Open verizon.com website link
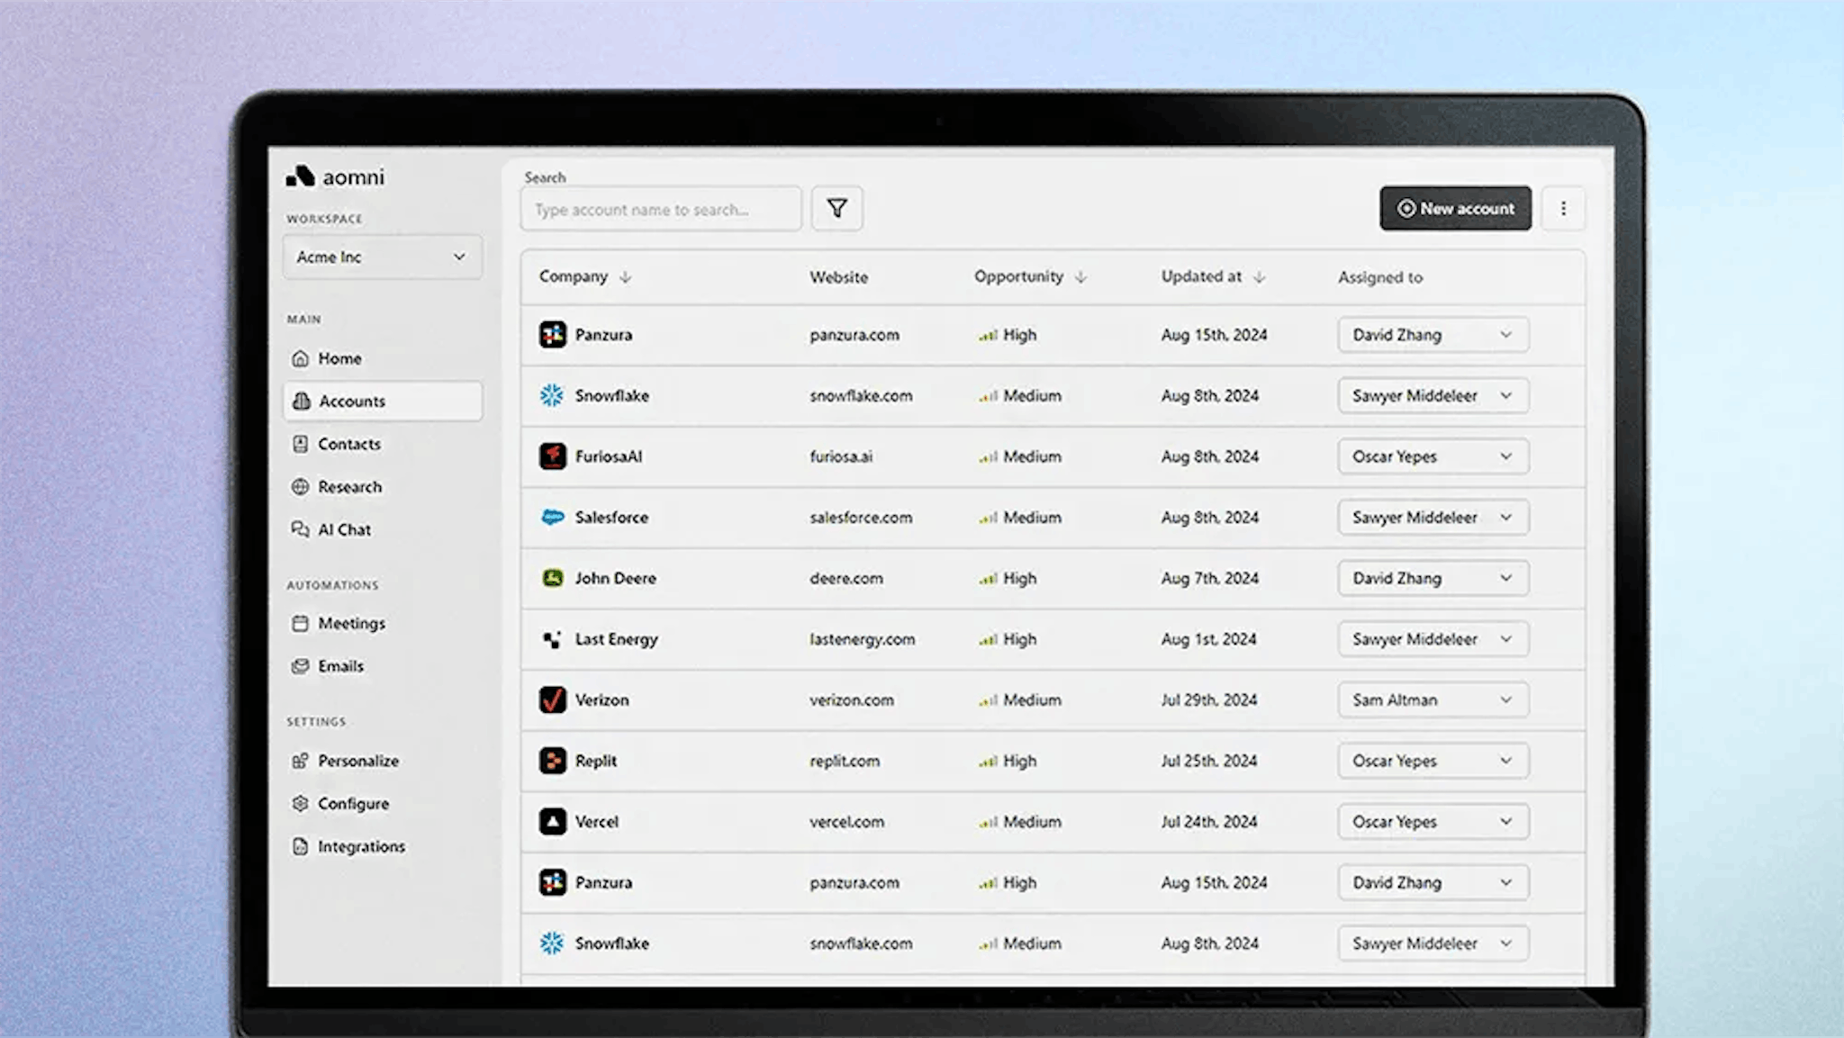Image resolution: width=1844 pixels, height=1038 pixels. tap(851, 700)
